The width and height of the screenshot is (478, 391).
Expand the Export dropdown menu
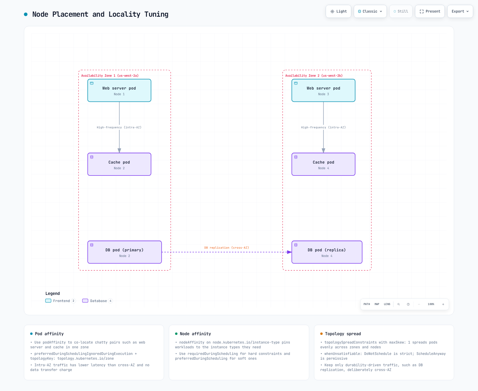(460, 11)
